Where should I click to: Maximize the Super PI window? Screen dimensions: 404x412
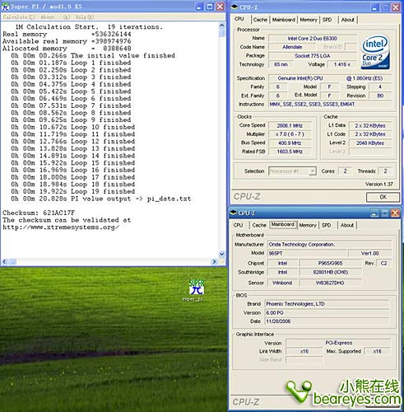210,7
